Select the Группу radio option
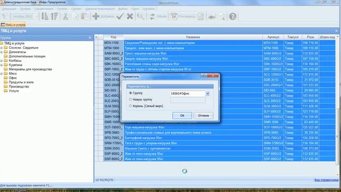This screenshot has width=341, height=192. (x=131, y=93)
